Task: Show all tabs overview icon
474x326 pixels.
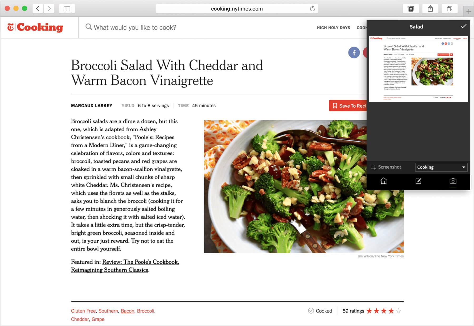Action: 450,9
